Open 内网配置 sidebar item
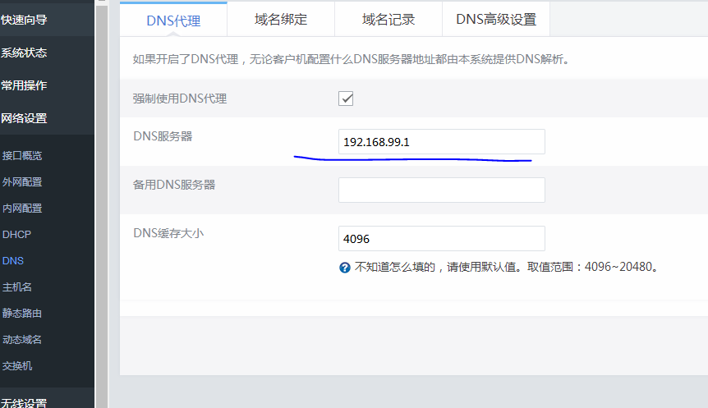Screen dimensions: 708x408 pyautogui.click(x=22, y=208)
